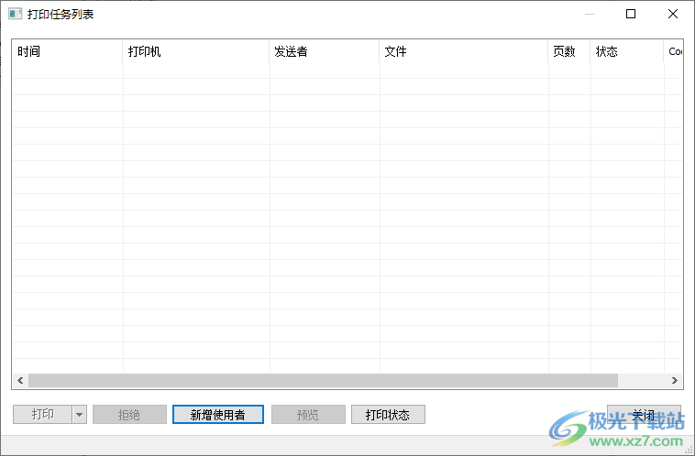The height and width of the screenshot is (456, 695).
Task: Click the print task list window icon
Action: 15,14
